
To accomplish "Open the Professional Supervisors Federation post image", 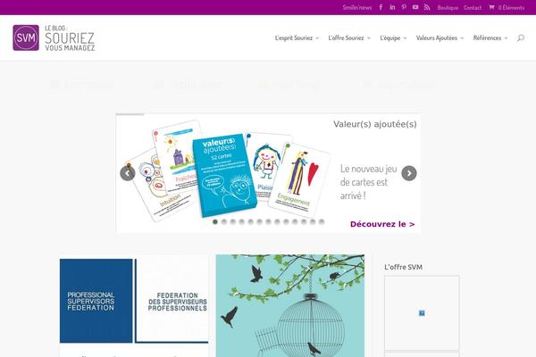I will pos(134,301).
